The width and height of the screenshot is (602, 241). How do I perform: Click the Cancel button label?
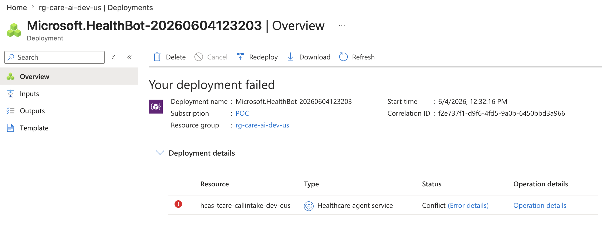point(217,57)
